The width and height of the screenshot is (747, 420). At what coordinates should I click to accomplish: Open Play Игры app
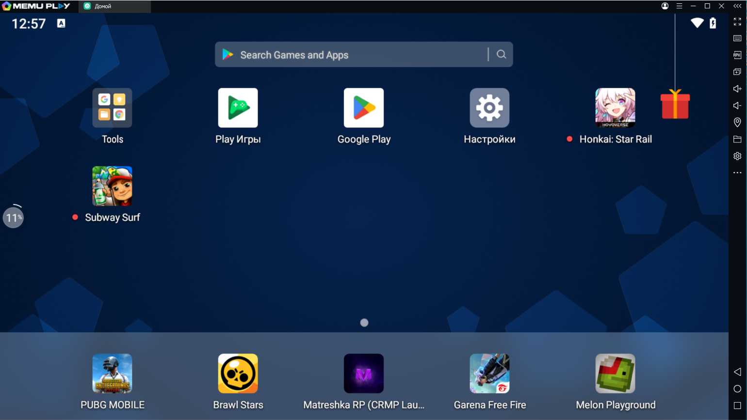[x=238, y=108]
